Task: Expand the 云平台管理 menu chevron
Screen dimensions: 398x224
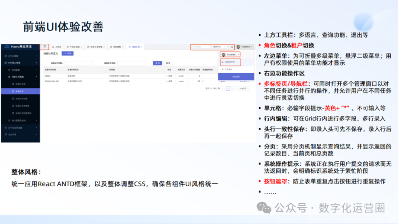Action: tap(36, 56)
